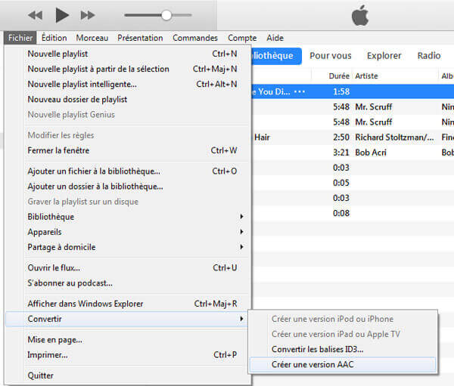Image resolution: width=454 pixels, height=386 pixels.
Task: Open the Morceau menu
Action: coord(92,38)
